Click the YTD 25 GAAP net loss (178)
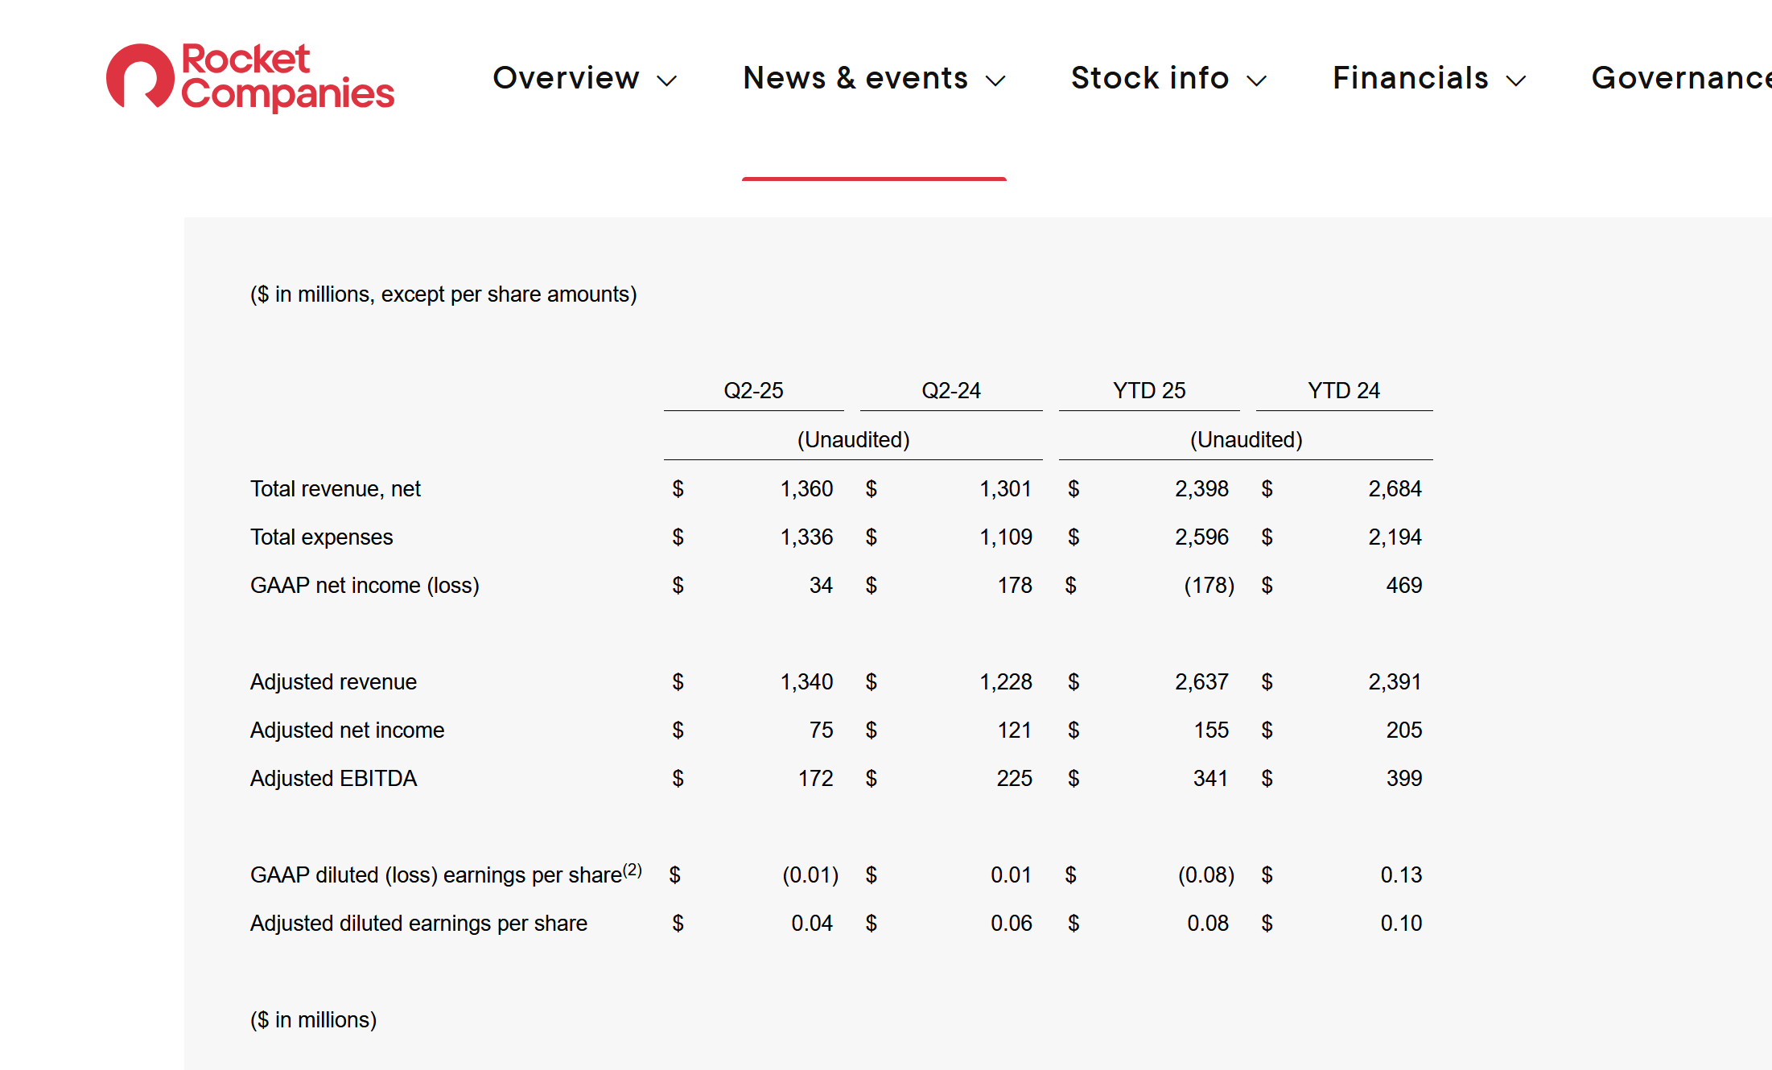This screenshot has height=1070, width=1772. point(1208,586)
